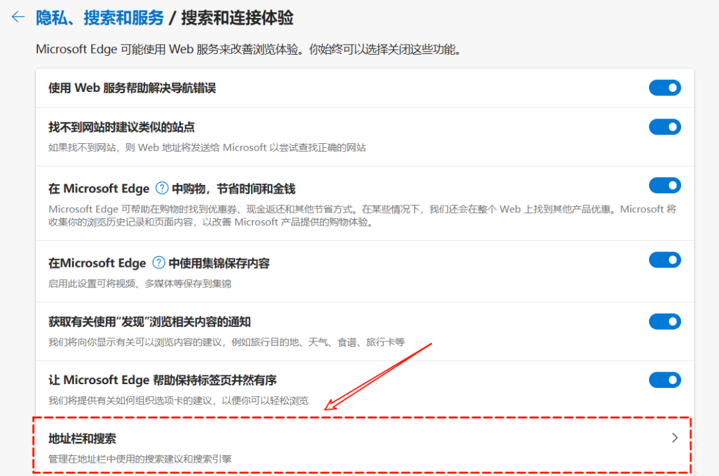The image size is (719, 476).
Task: Click the shopping description starting Microsoft Edge 可帮助在购物时
Action: coord(362,216)
